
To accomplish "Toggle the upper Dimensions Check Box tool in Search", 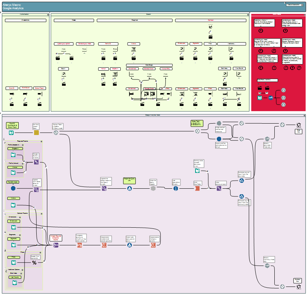I will (182, 49).
